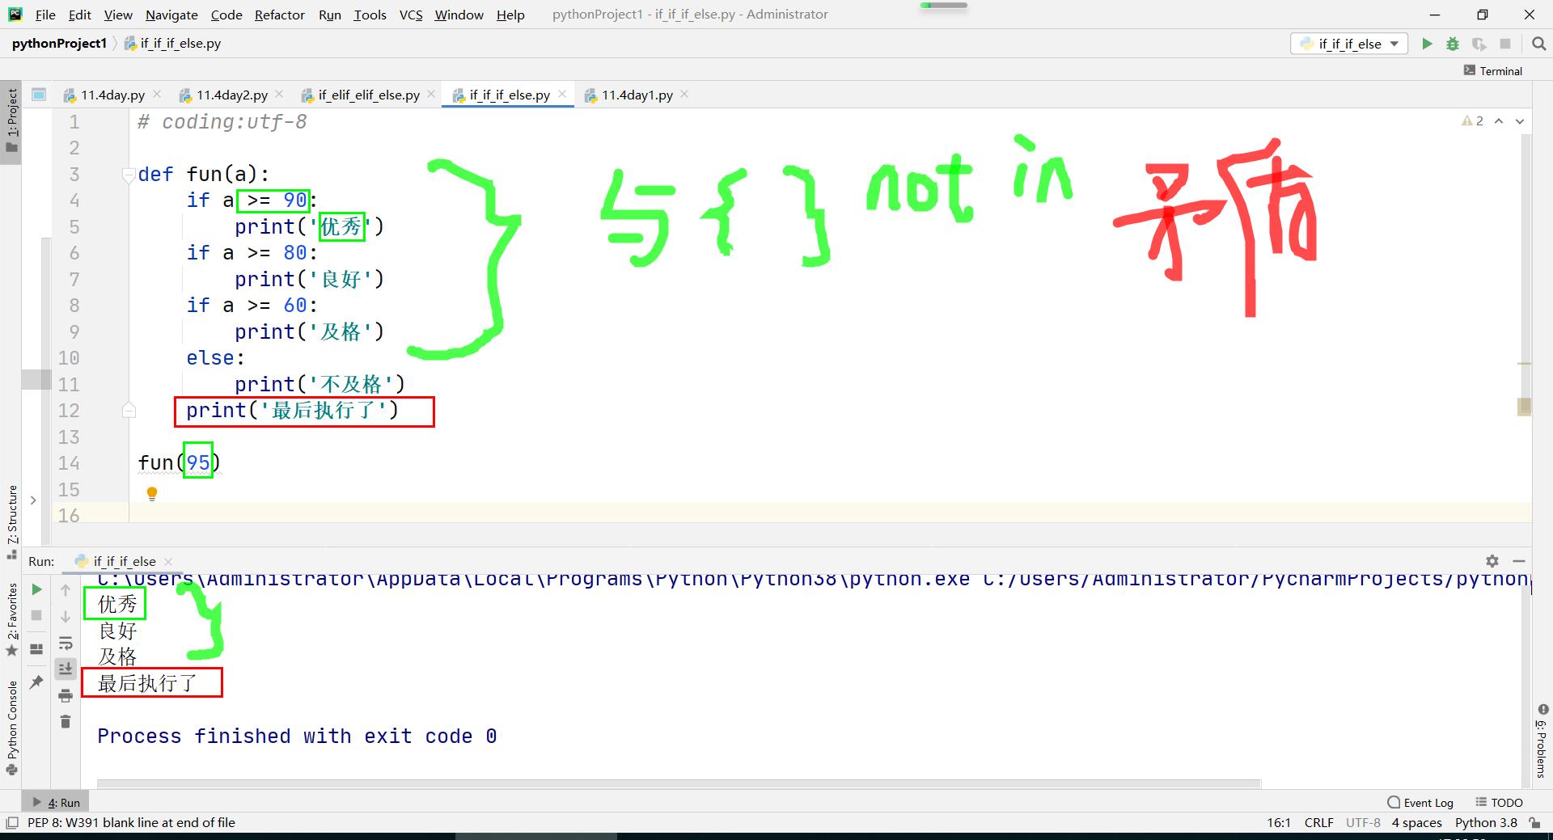Open the Help menu

510,15
